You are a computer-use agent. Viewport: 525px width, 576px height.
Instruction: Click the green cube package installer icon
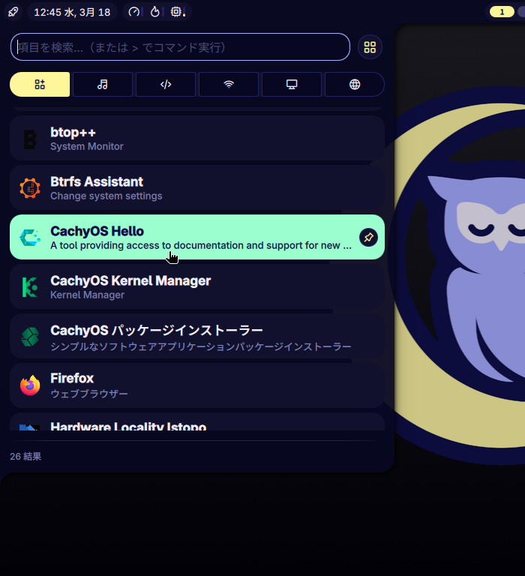(x=30, y=337)
